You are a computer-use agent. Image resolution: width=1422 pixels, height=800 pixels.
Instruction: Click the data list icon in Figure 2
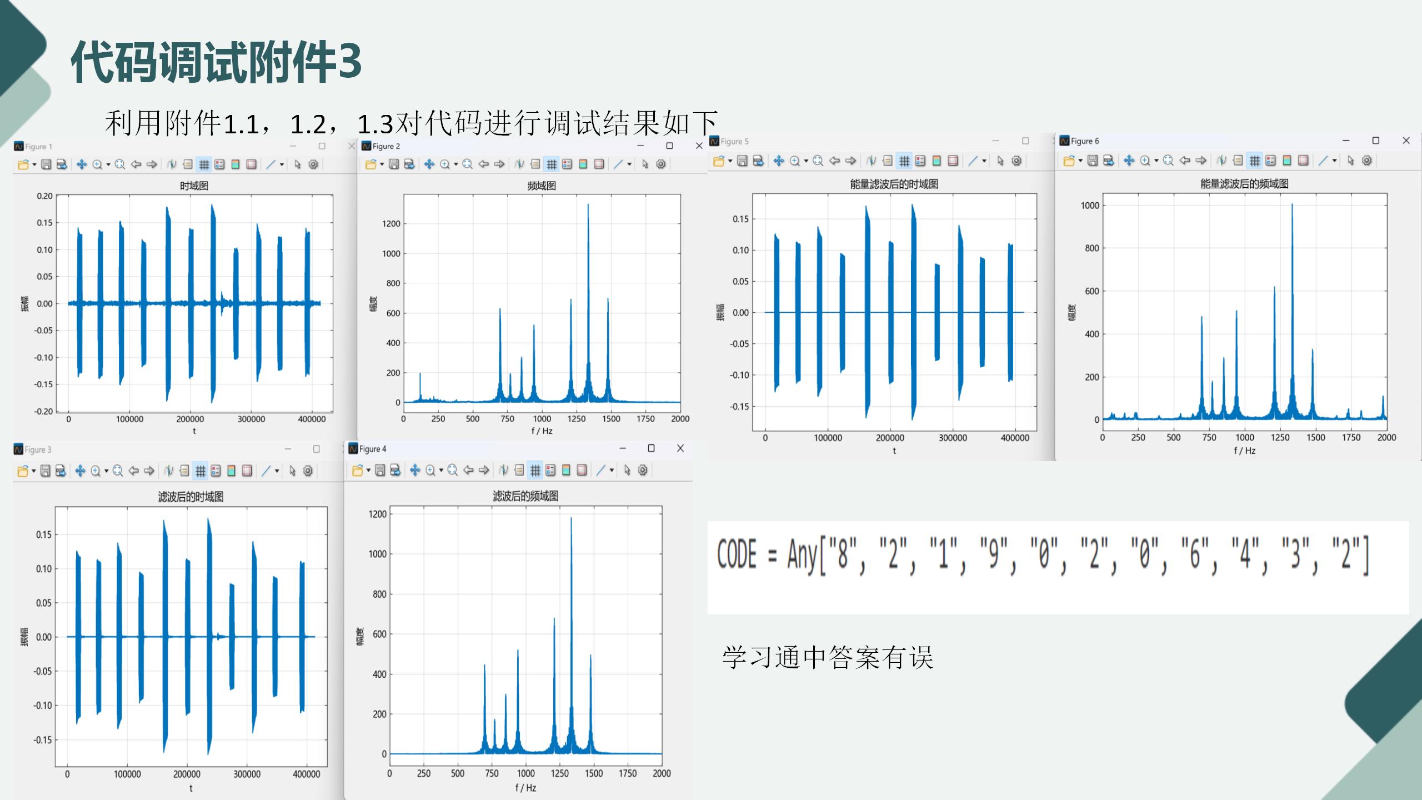535,164
